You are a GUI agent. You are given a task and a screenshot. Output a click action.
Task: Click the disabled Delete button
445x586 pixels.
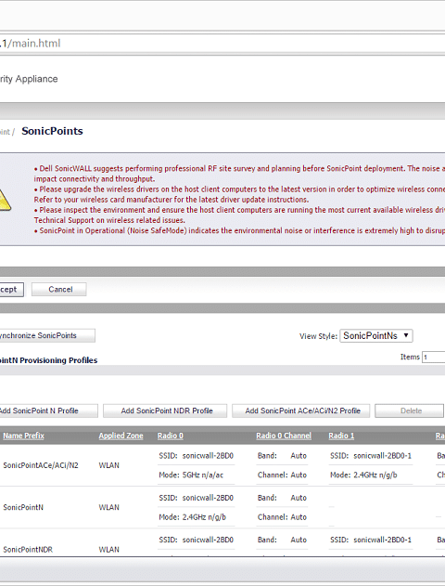pyautogui.click(x=410, y=410)
